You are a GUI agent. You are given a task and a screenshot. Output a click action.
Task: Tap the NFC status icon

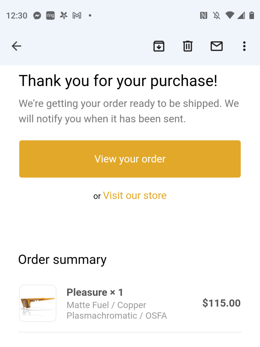point(204,16)
